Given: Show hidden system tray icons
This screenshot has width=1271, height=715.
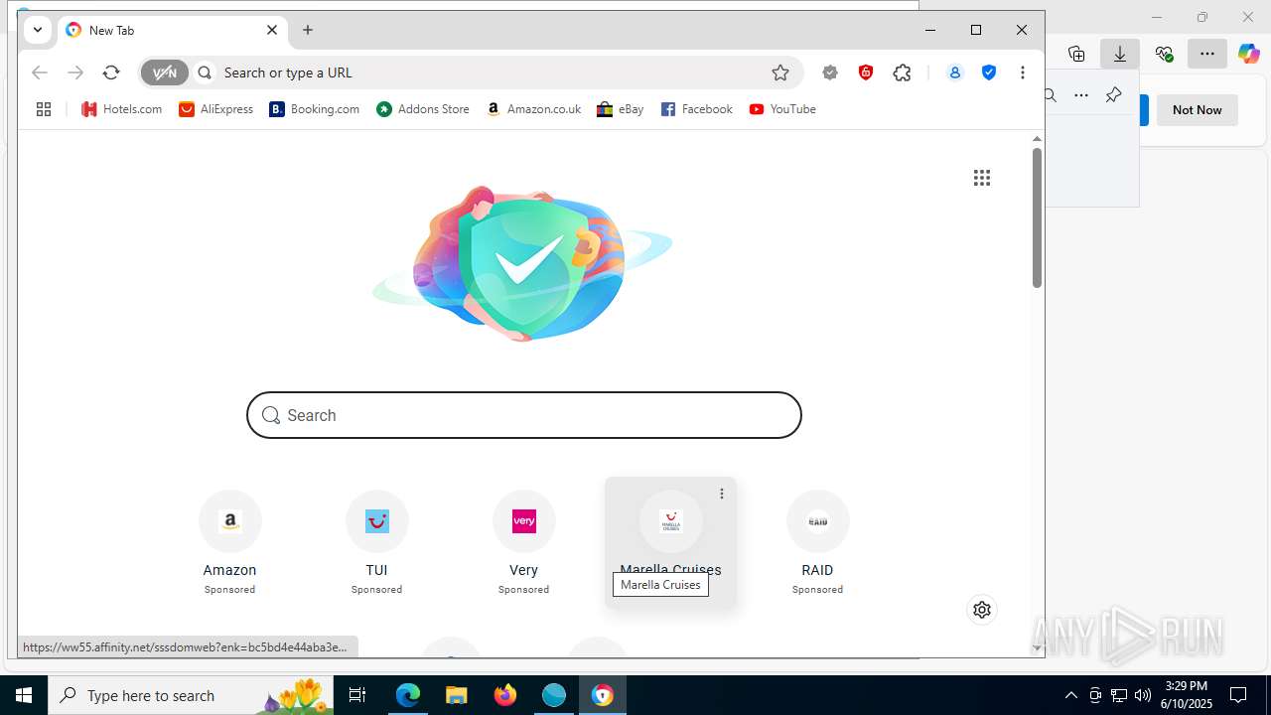Looking at the screenshot, I should [x=1070, y=695].
